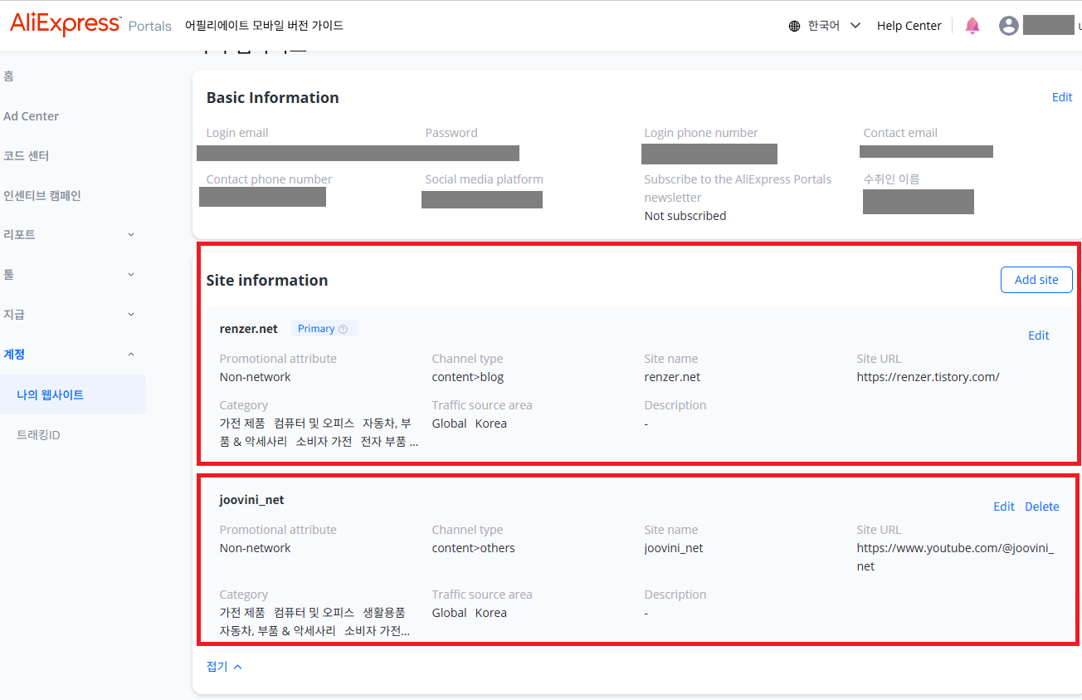The image size is (1082, 700).
Task: Click the joovini_net site heading
Action: [x=252, y=500]
